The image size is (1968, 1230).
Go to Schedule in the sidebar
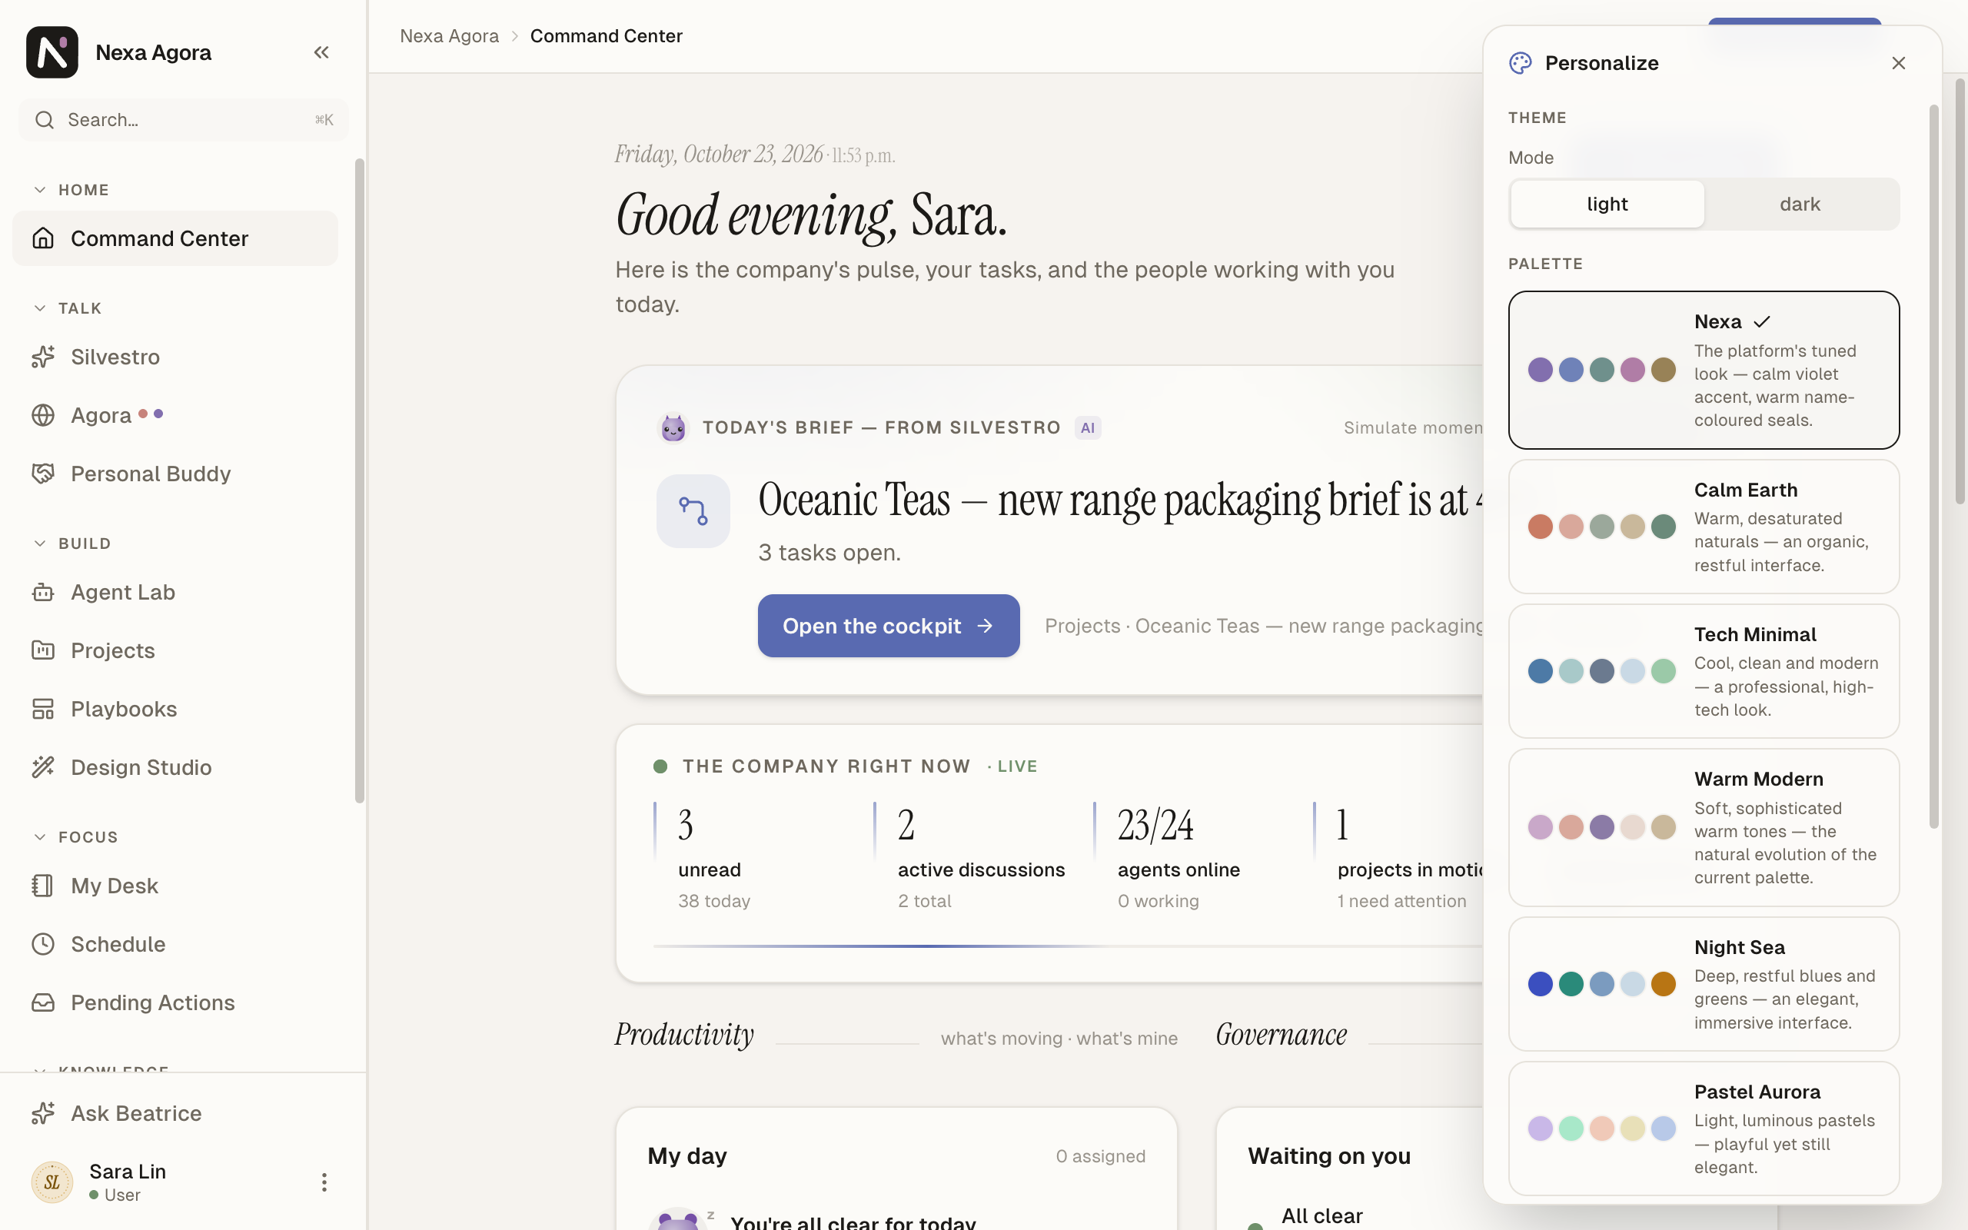tap(175, 945)
